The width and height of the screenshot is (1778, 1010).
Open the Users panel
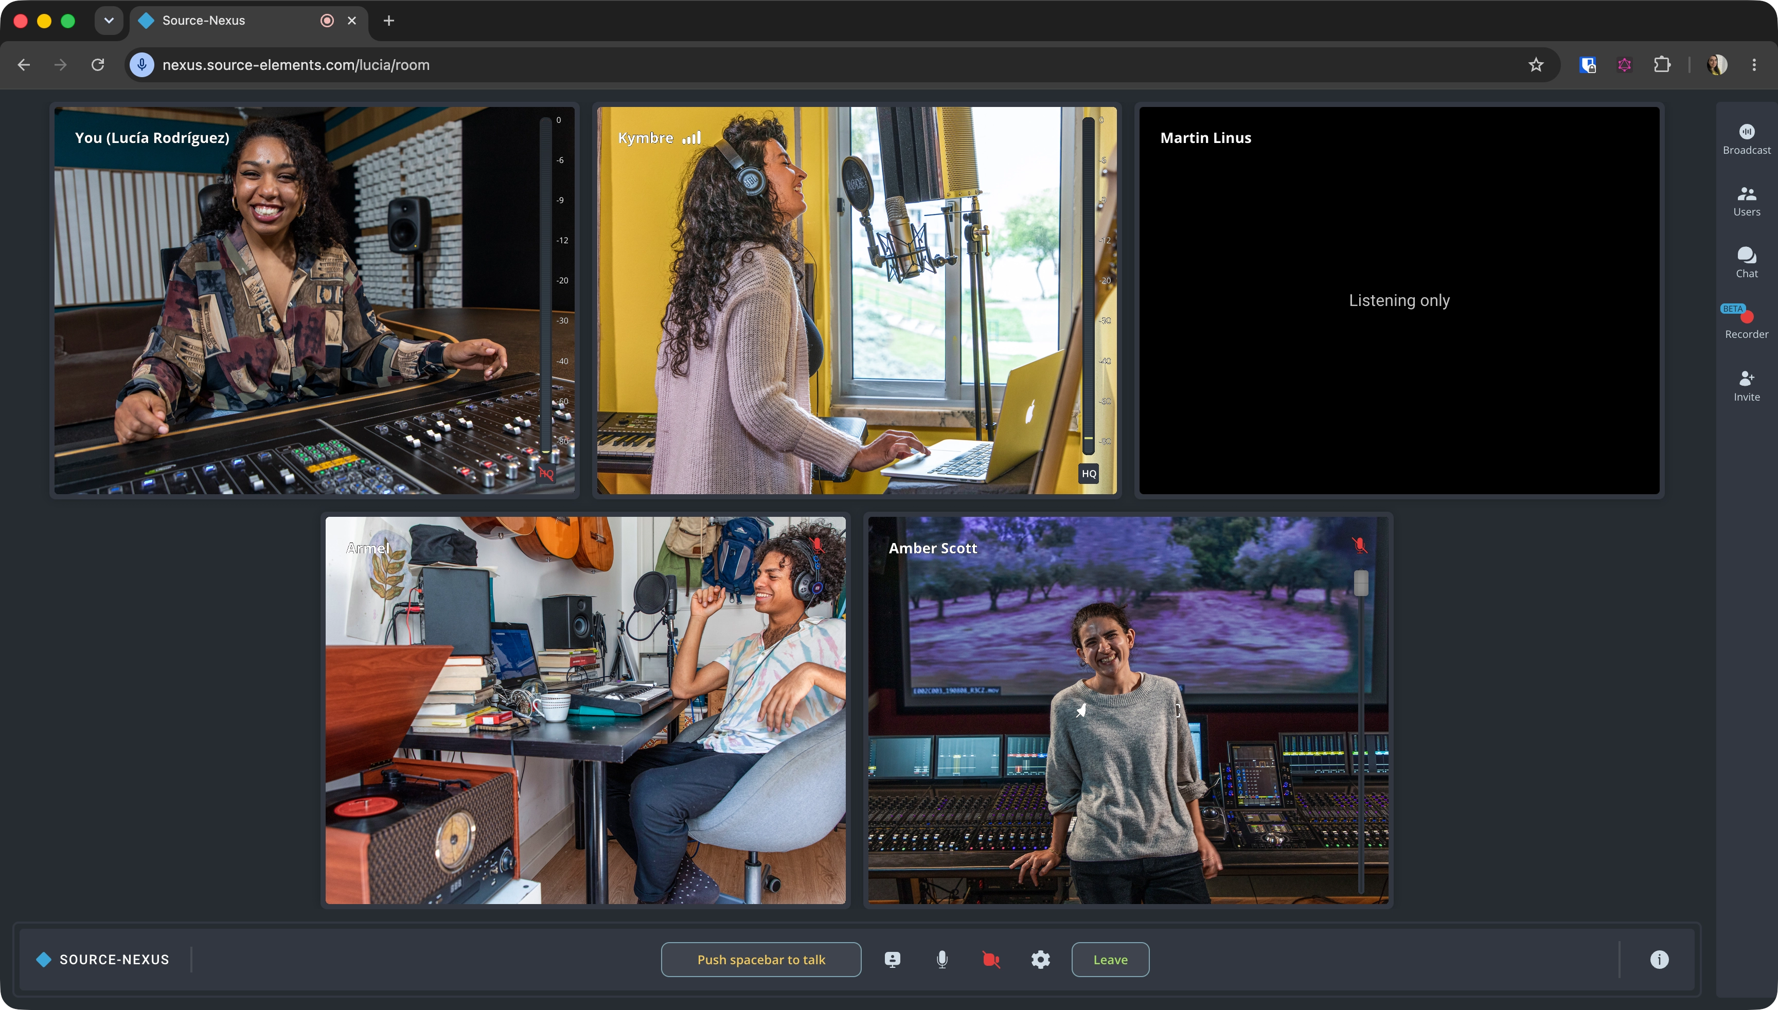(1746, 201)
